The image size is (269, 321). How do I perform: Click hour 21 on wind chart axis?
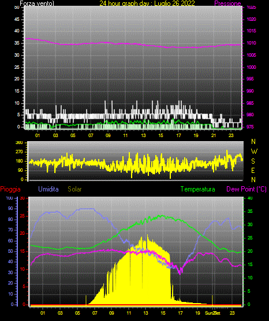(x=214, y=135)
